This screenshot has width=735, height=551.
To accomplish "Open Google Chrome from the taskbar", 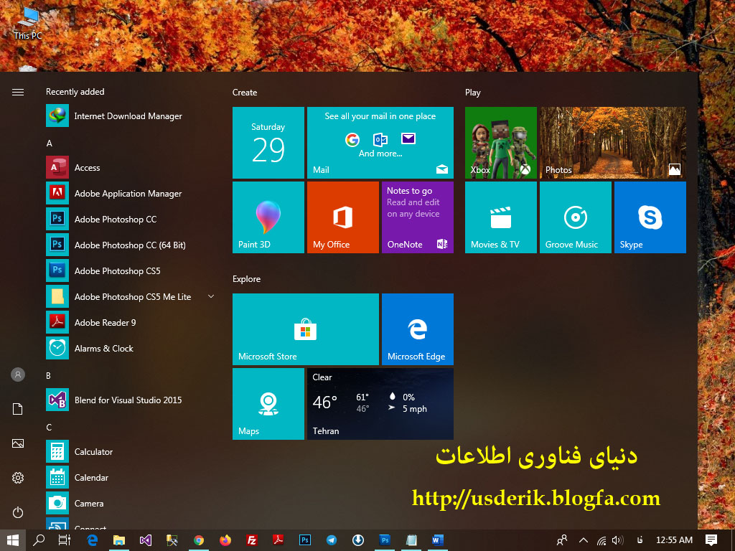I will click(199, 540).
